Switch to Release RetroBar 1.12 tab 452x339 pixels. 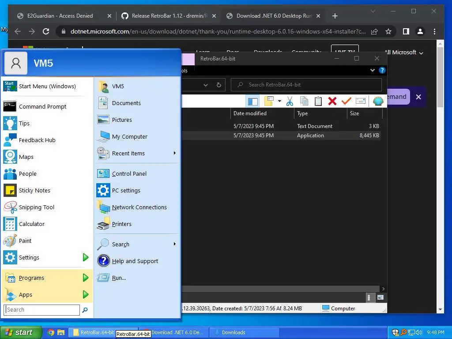pyautogui.click(x=169, y=16)
